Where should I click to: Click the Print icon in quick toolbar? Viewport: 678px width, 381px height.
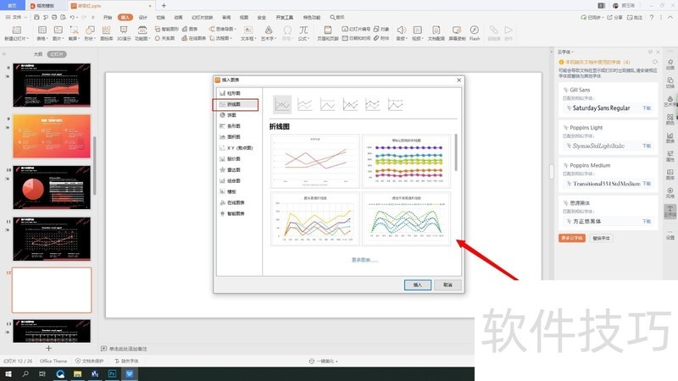[54, 17]
